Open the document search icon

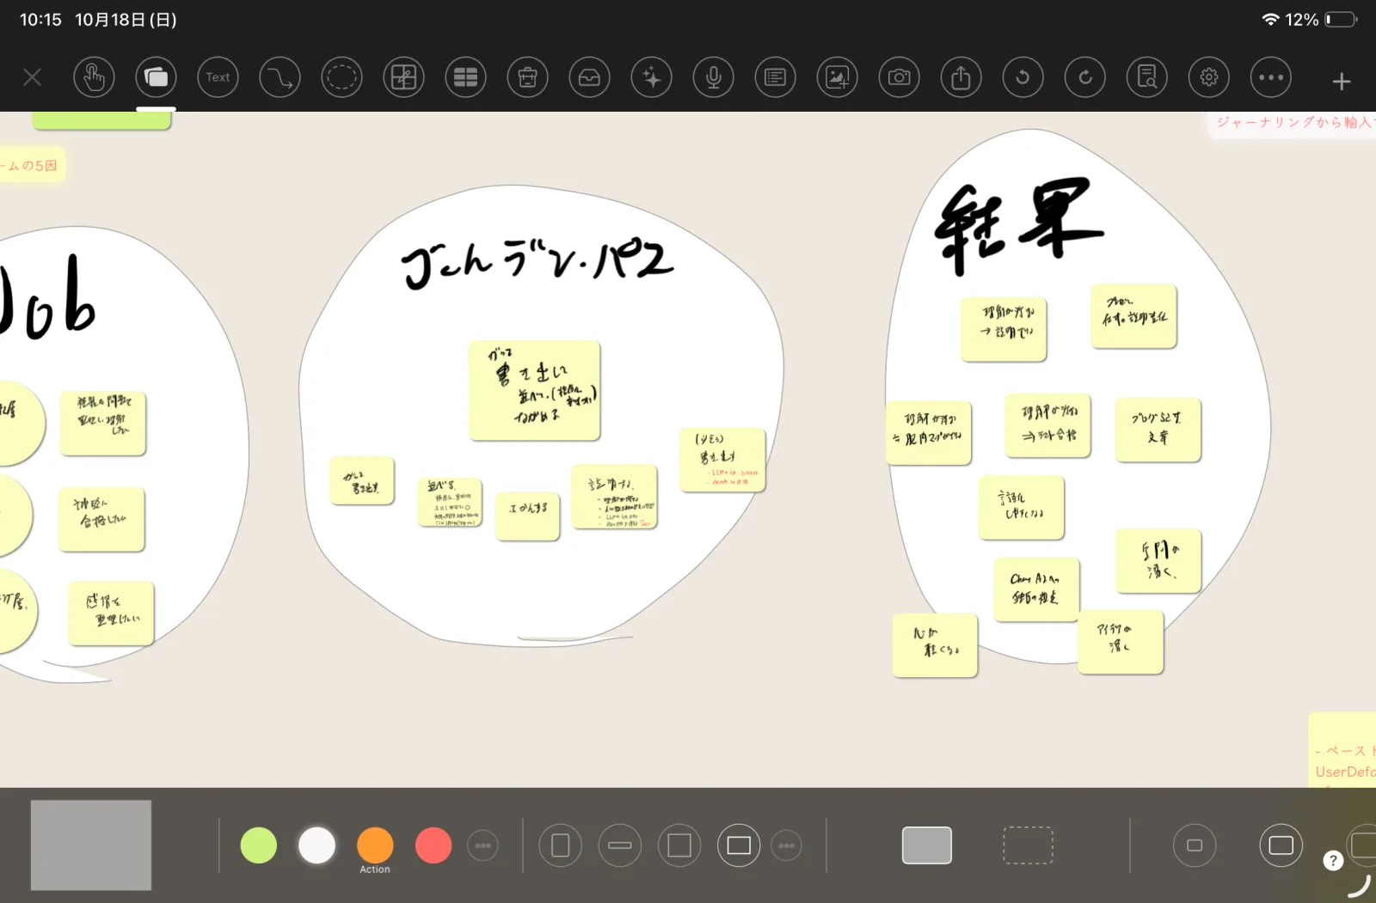[1146, 77]
